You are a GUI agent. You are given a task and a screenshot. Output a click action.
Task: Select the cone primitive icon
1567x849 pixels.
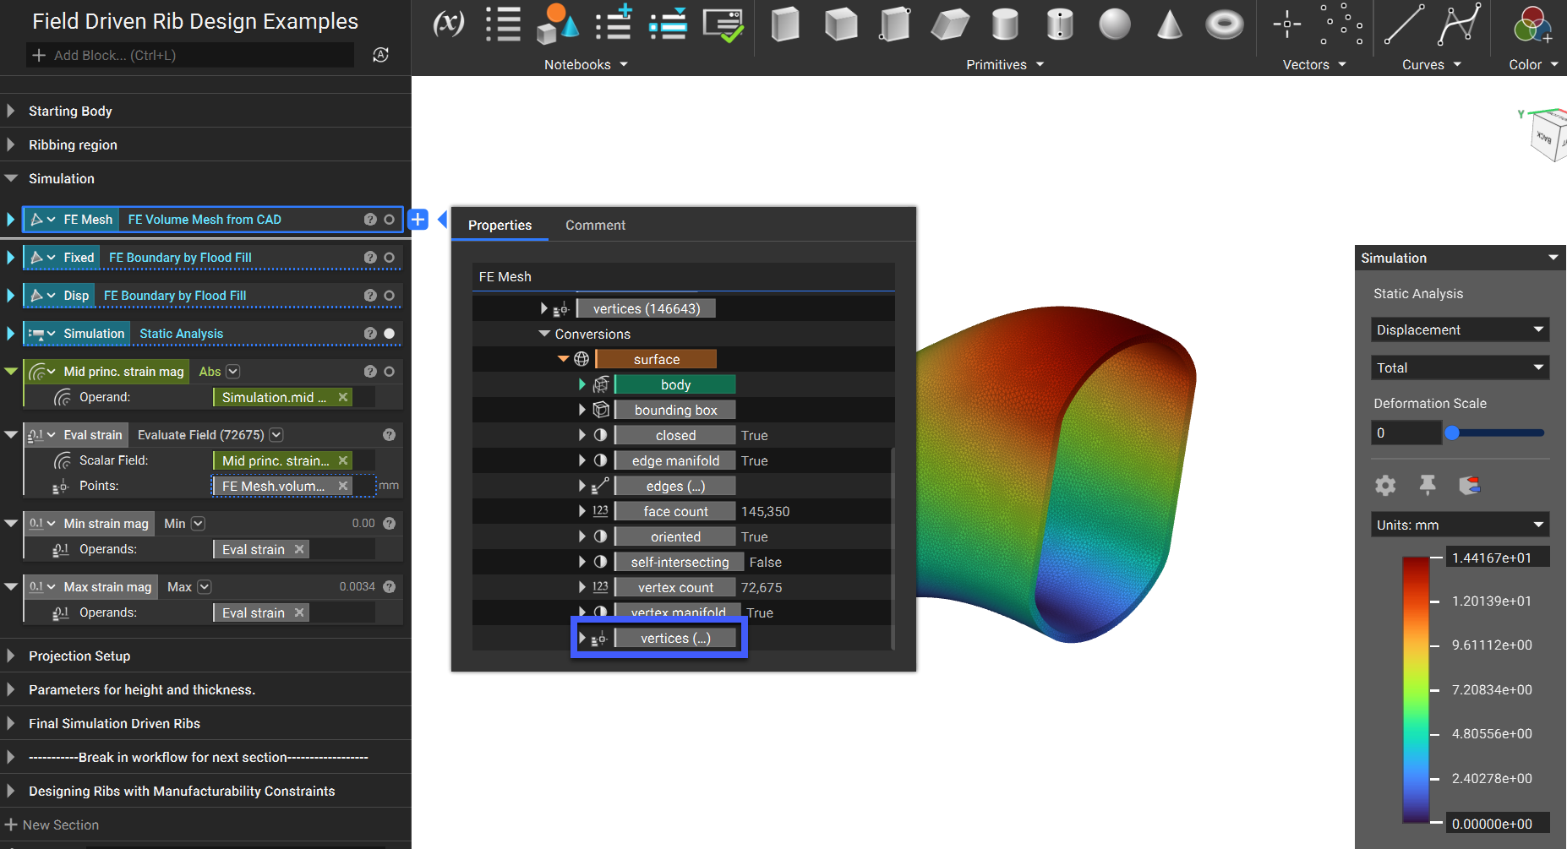(x=1169, y=24)
